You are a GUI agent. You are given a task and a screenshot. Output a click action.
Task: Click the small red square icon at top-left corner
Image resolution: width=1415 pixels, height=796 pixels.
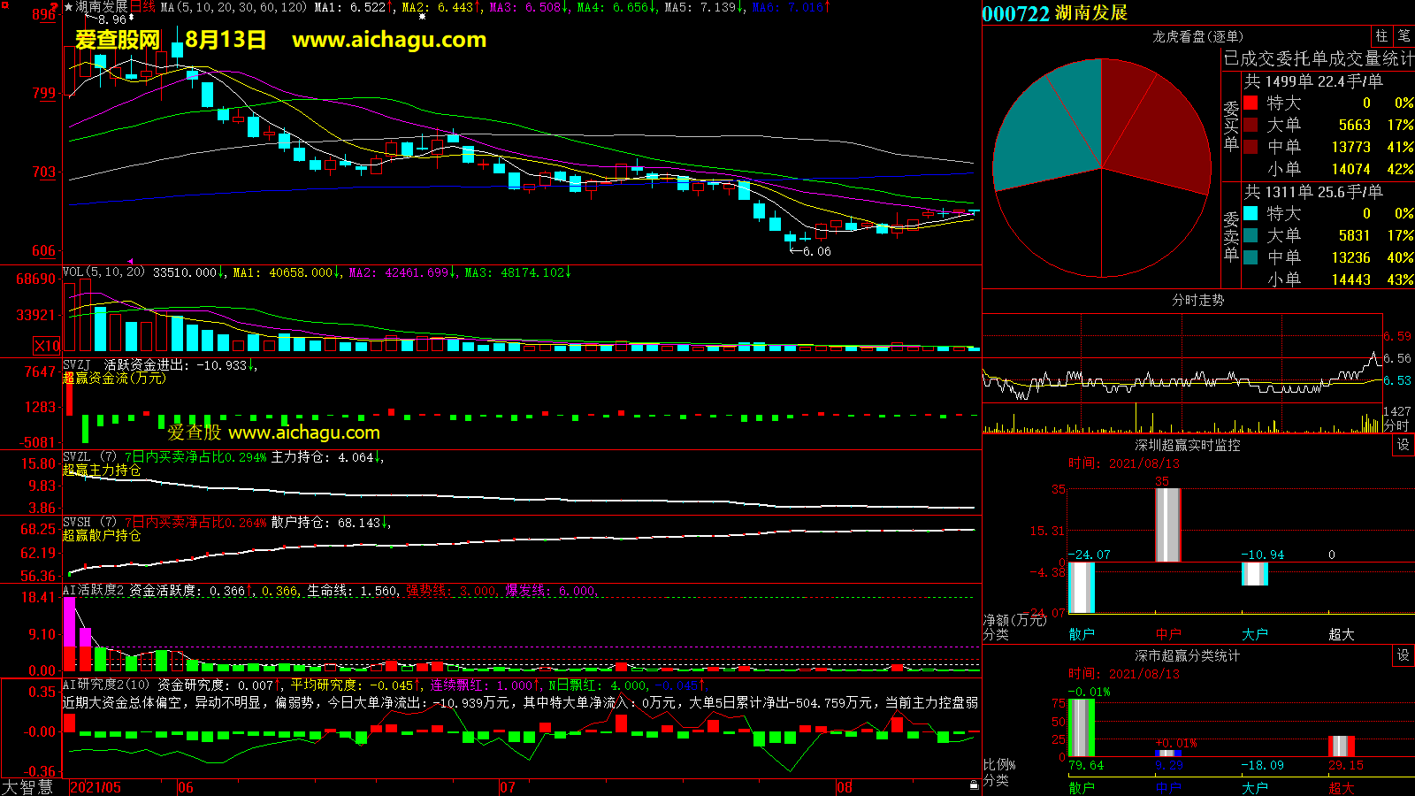click(4, 5)
